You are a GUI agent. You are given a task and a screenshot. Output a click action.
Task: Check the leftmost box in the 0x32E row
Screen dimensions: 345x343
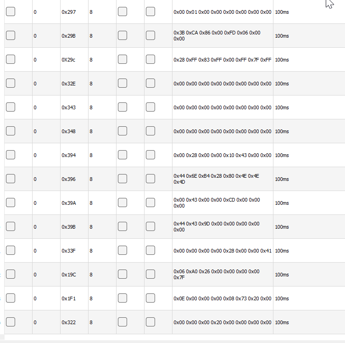[x=11, y=84]
